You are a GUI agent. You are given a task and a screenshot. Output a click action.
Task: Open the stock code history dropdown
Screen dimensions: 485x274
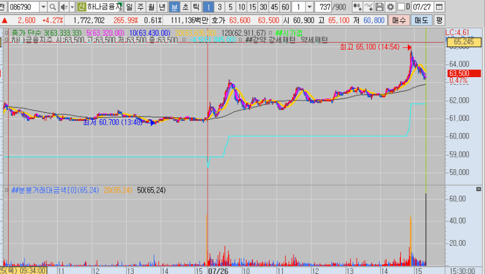pyautogui.click(x=43, y=7)
